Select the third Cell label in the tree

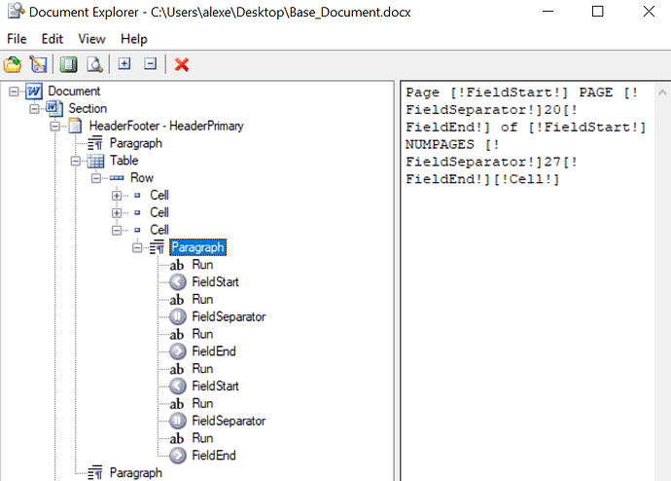159,230
